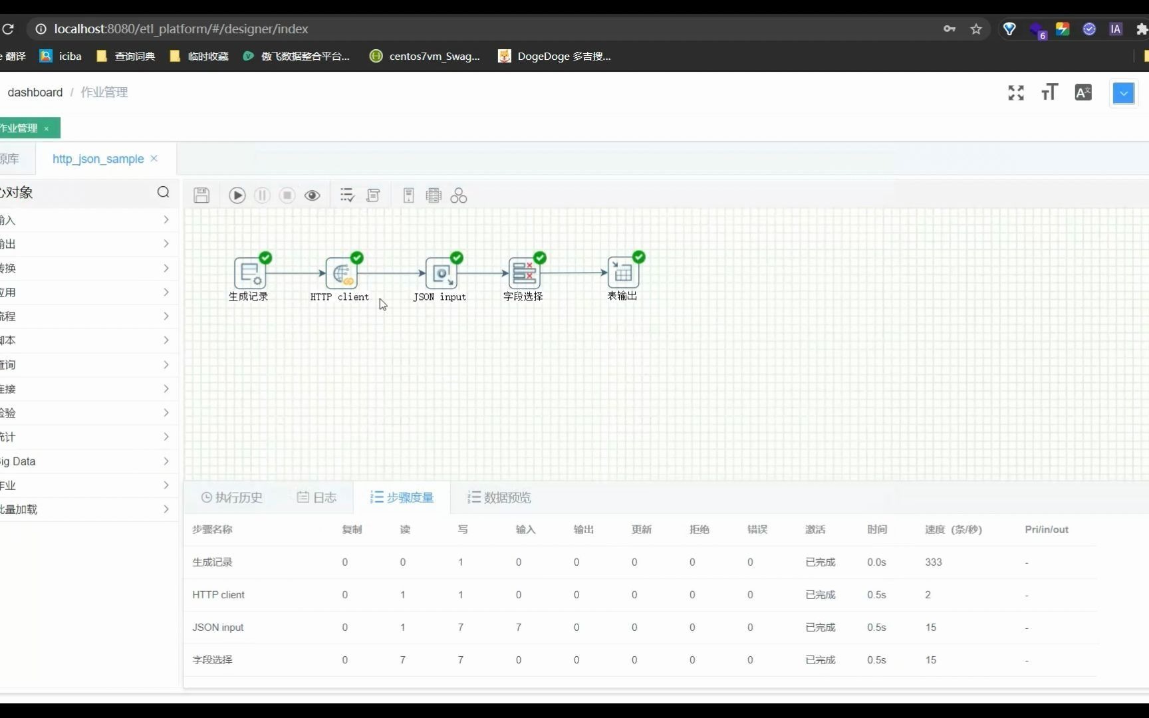
Task: Switch to the 数据预览 tab
Action: (499, 497)
